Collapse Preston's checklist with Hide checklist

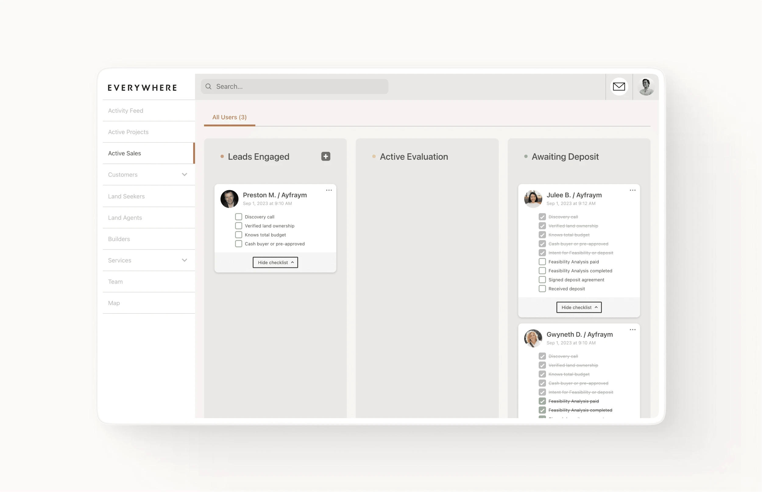tap(275, 263)
